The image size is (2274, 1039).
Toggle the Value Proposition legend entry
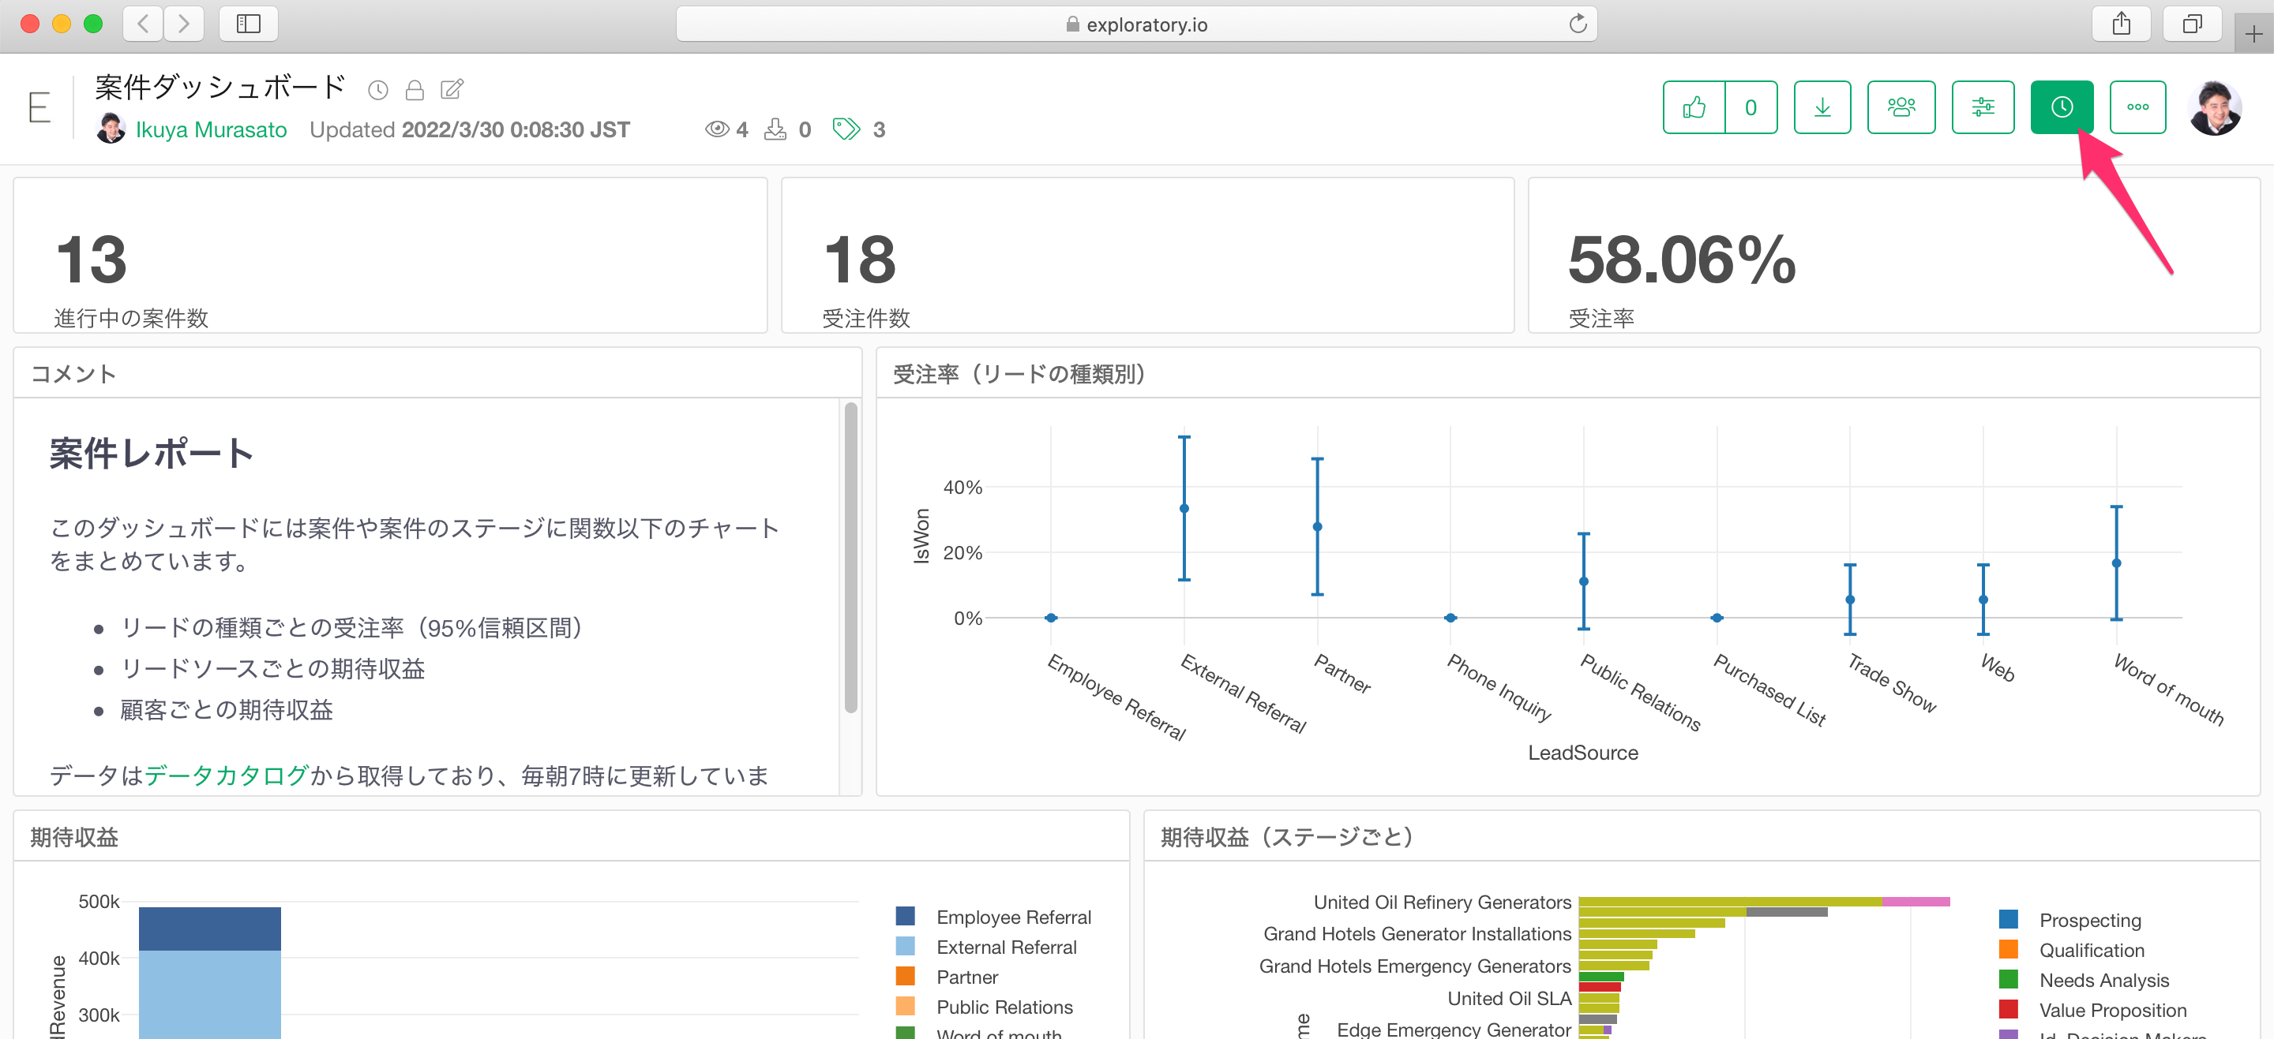click(2092, 1010)
